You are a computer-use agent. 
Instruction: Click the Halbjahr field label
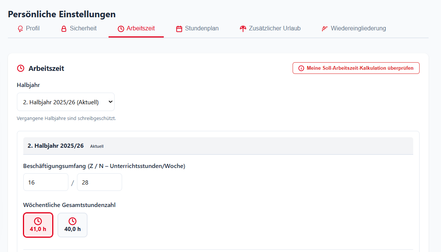[x=28, y=85]
